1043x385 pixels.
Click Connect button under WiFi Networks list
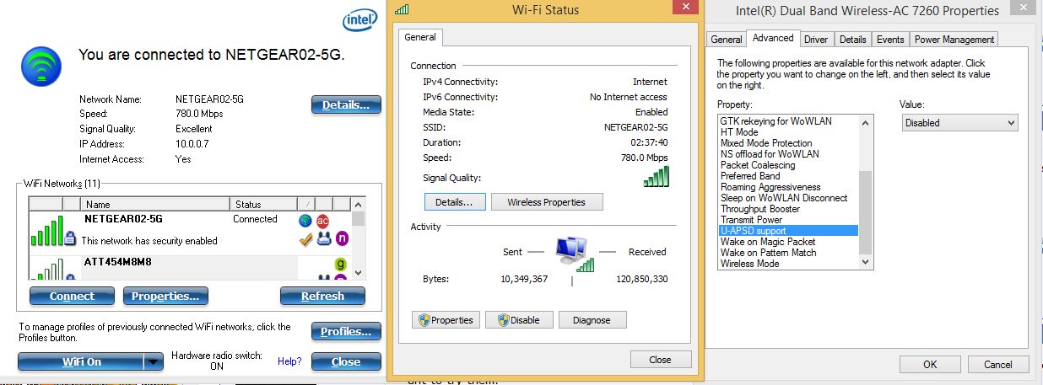[72, 296]
